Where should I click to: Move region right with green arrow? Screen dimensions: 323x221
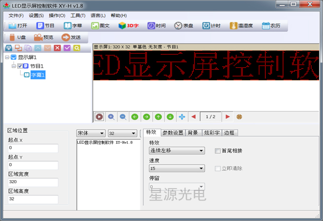(146, 117)
